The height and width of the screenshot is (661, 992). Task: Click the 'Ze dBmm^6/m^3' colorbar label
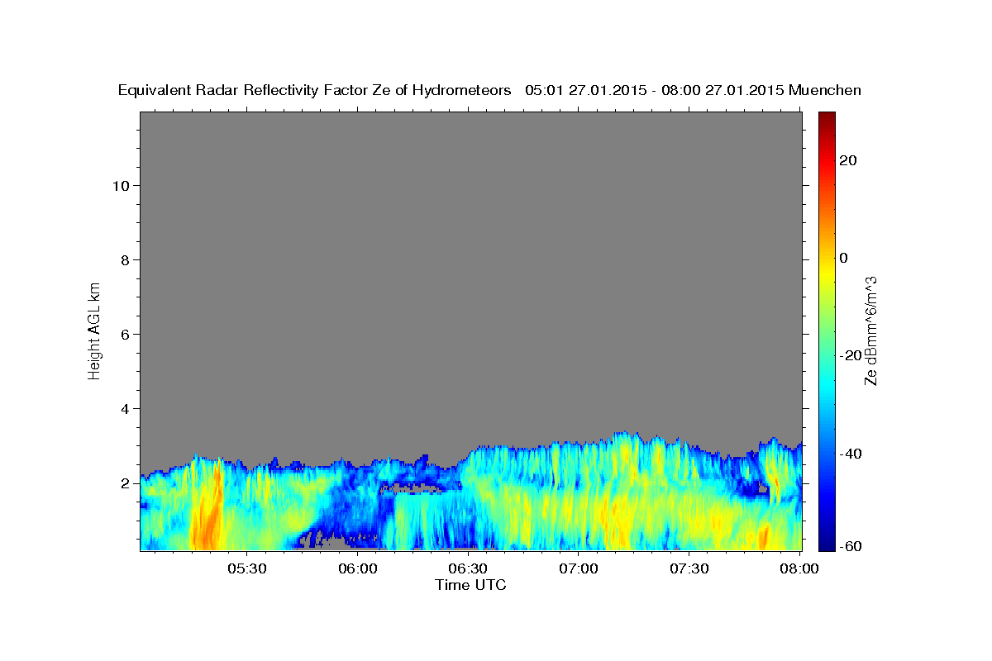click(x=870, y=330)
